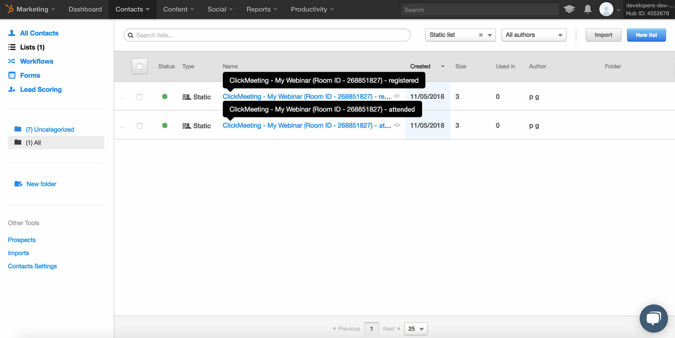The width and height of the screenshot is (675, 338).
Task: Open the Prospects tool link
Action: [x=22, y=240]
